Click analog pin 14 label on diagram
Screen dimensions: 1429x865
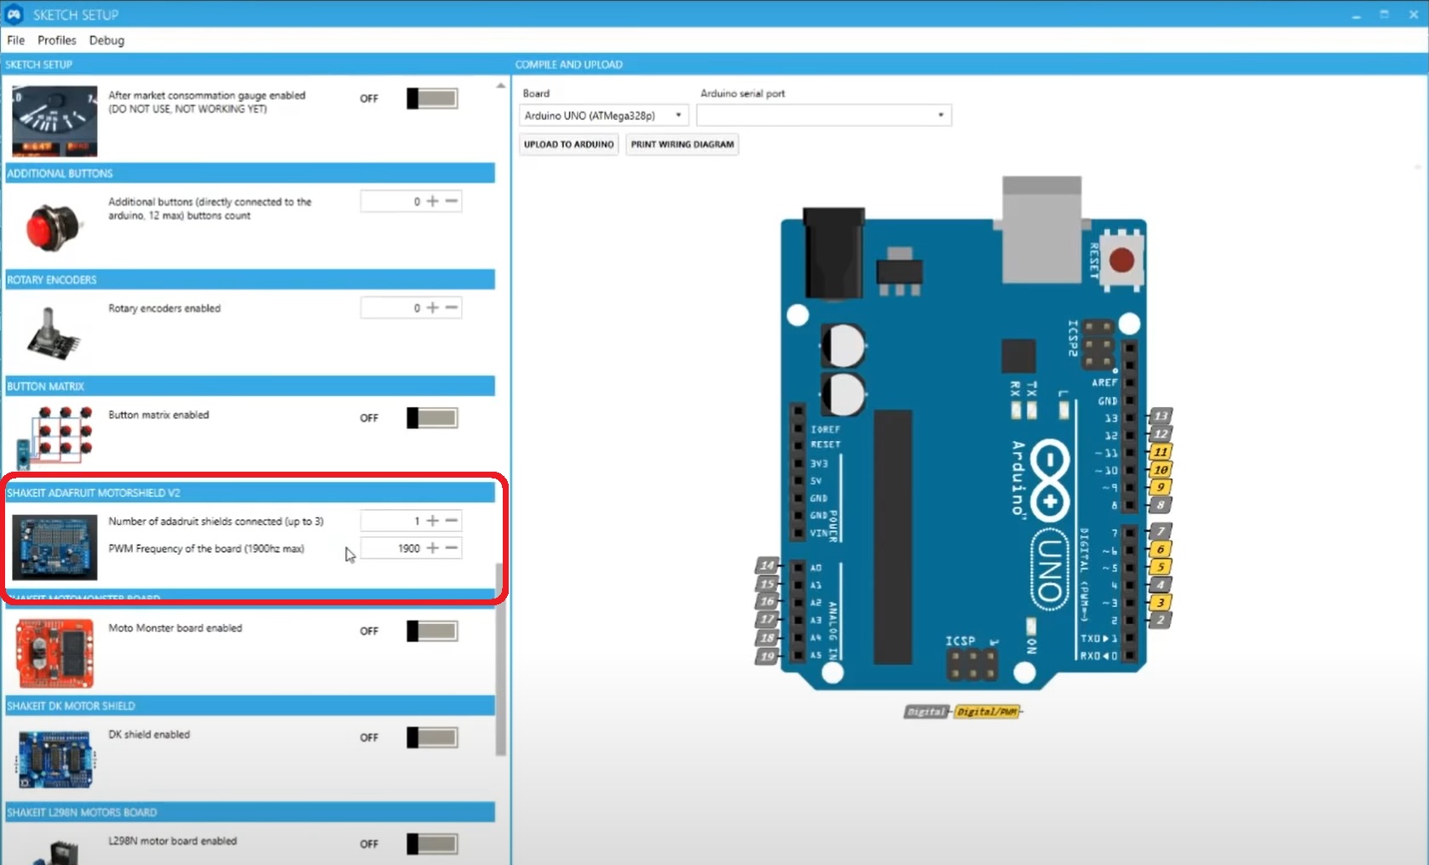(x=768, y=565)
